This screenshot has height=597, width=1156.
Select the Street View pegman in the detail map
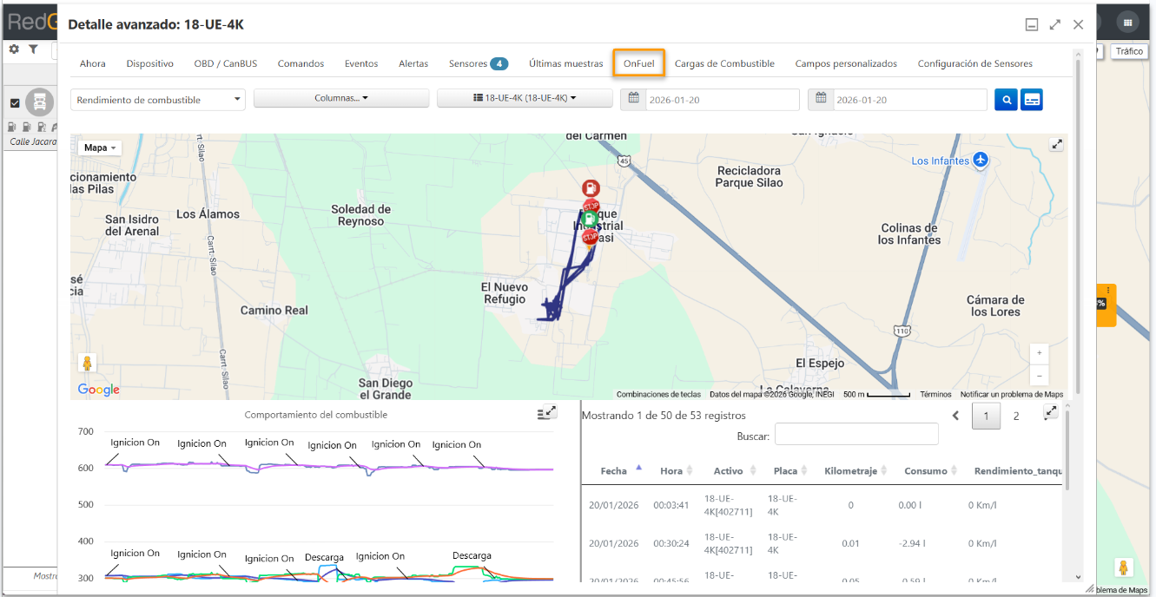pos(87,363)
